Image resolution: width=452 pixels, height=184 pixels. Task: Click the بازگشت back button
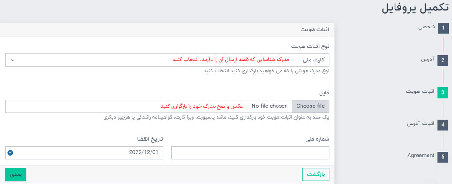pyautogui.click(x=315, y=175)
